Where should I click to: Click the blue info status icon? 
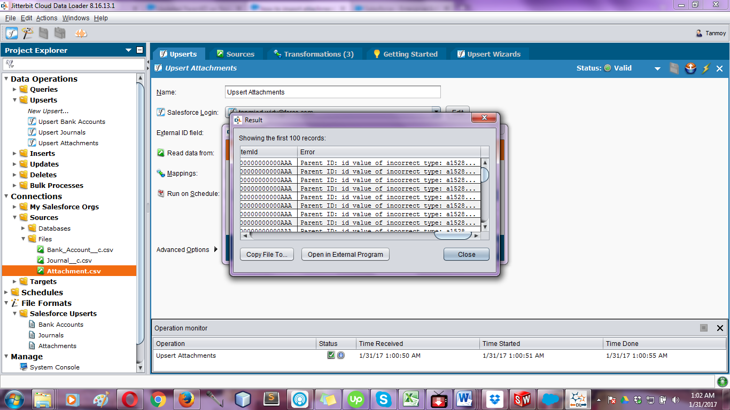(x=340, y=355)
